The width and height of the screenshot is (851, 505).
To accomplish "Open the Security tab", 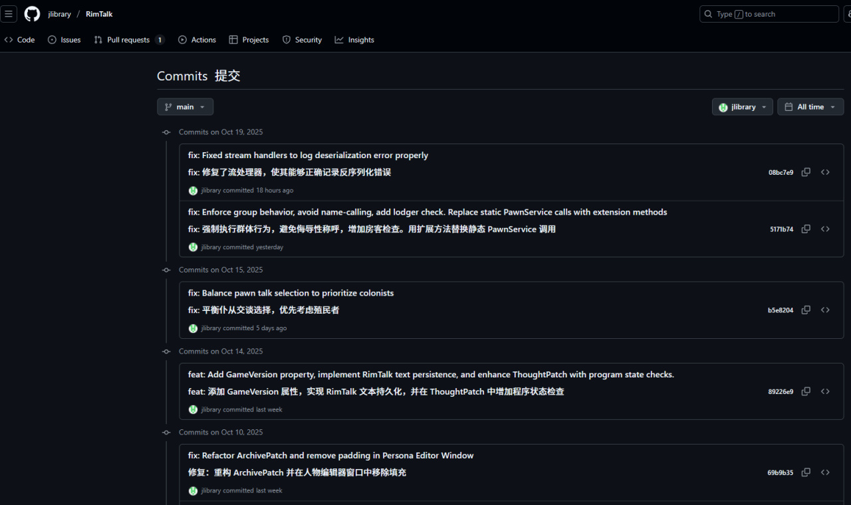I will (x=302, y=40).
